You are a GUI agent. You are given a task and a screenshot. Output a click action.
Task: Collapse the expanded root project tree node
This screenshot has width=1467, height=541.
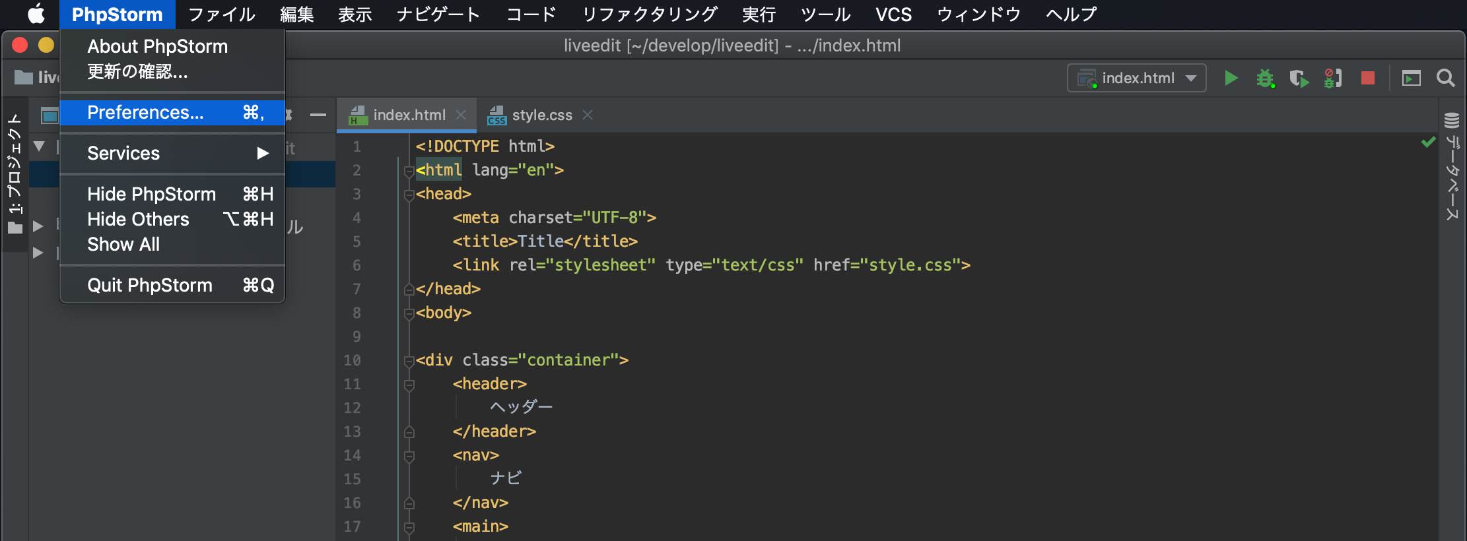coord(39,146)
